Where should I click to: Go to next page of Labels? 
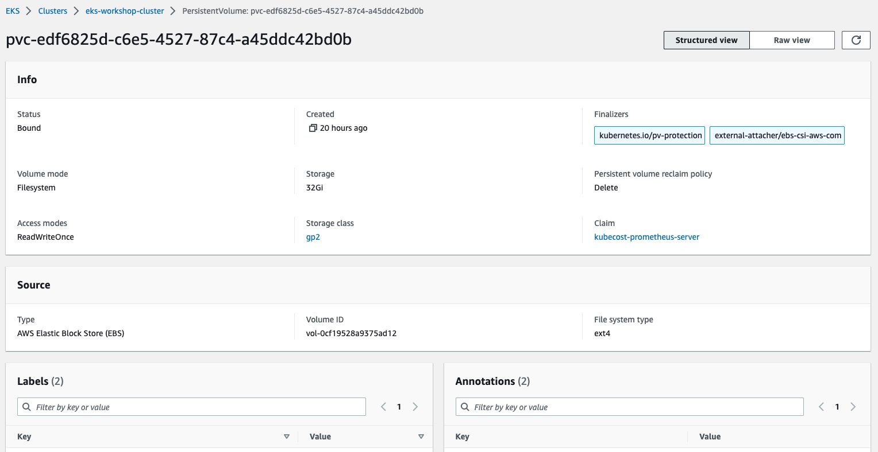(x=415, y=407)
